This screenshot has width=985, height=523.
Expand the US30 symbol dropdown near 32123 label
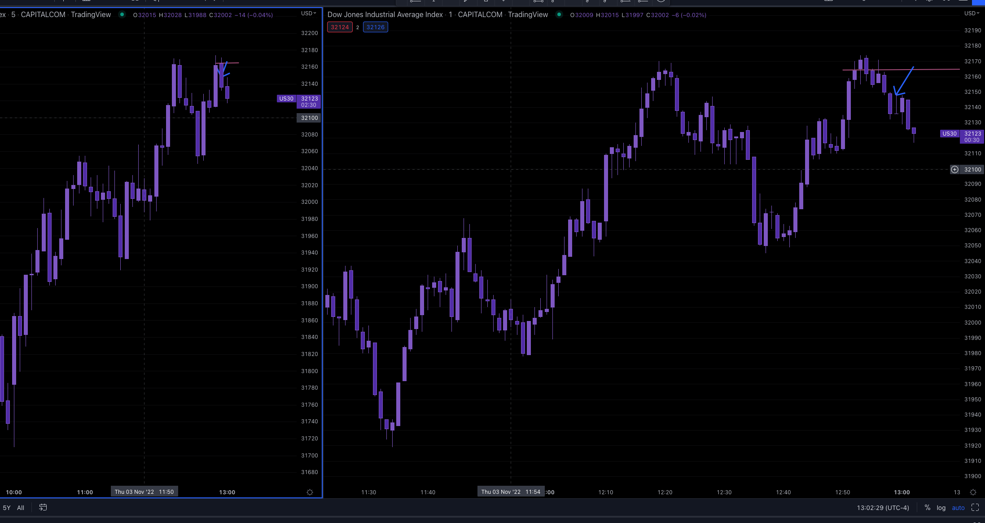[x=950, y=133]
